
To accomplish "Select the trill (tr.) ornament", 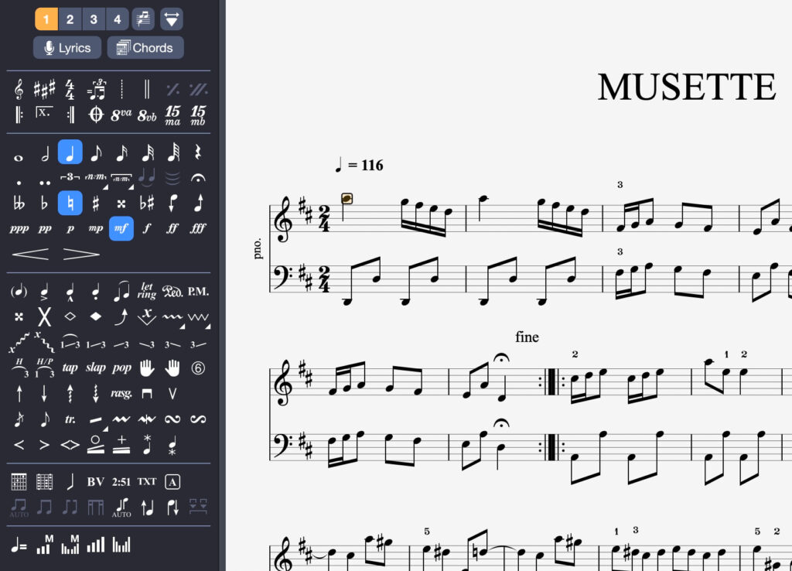I will tap(70, 419).
